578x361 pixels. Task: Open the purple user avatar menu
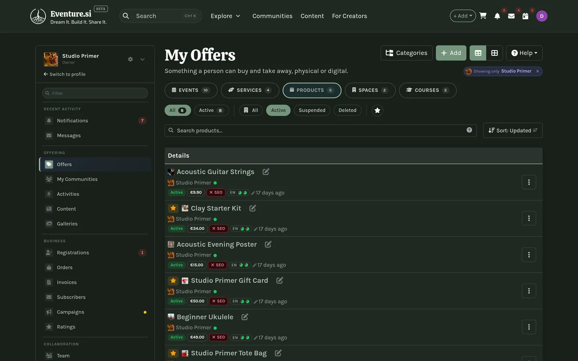coord(542,16)
